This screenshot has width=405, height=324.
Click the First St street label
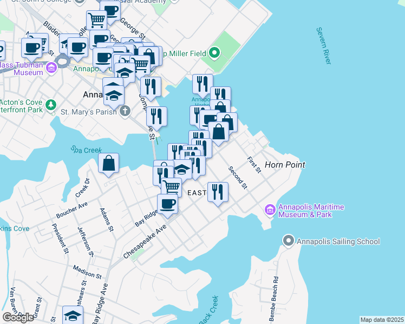point(254,165)
